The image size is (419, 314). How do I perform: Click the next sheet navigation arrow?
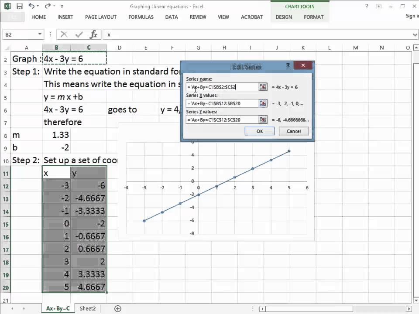pyautogui.click(x=24, y=309)
